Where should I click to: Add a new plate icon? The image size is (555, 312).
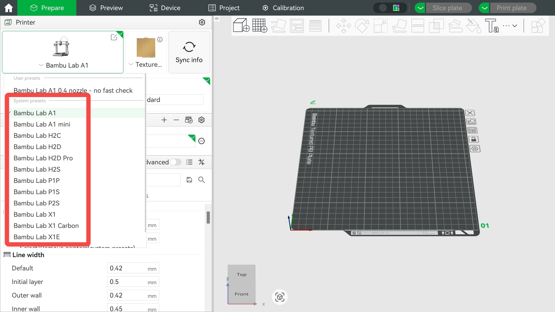(260, 25)
